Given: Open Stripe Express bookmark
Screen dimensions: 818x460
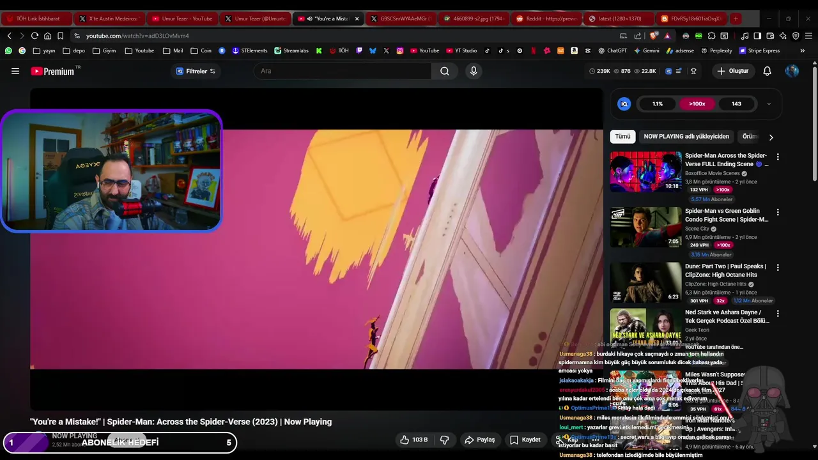Looking at the screenshot, I should [x=759, y=50].
